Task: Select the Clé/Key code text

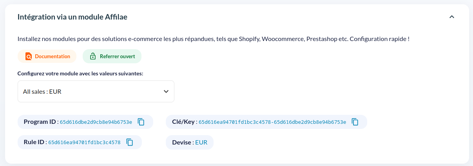Action: [x=272, y=122]
